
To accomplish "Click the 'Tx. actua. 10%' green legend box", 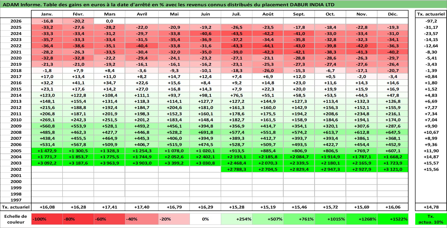I will [431, 219].
